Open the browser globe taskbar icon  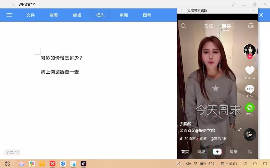[x=63, y=163]
